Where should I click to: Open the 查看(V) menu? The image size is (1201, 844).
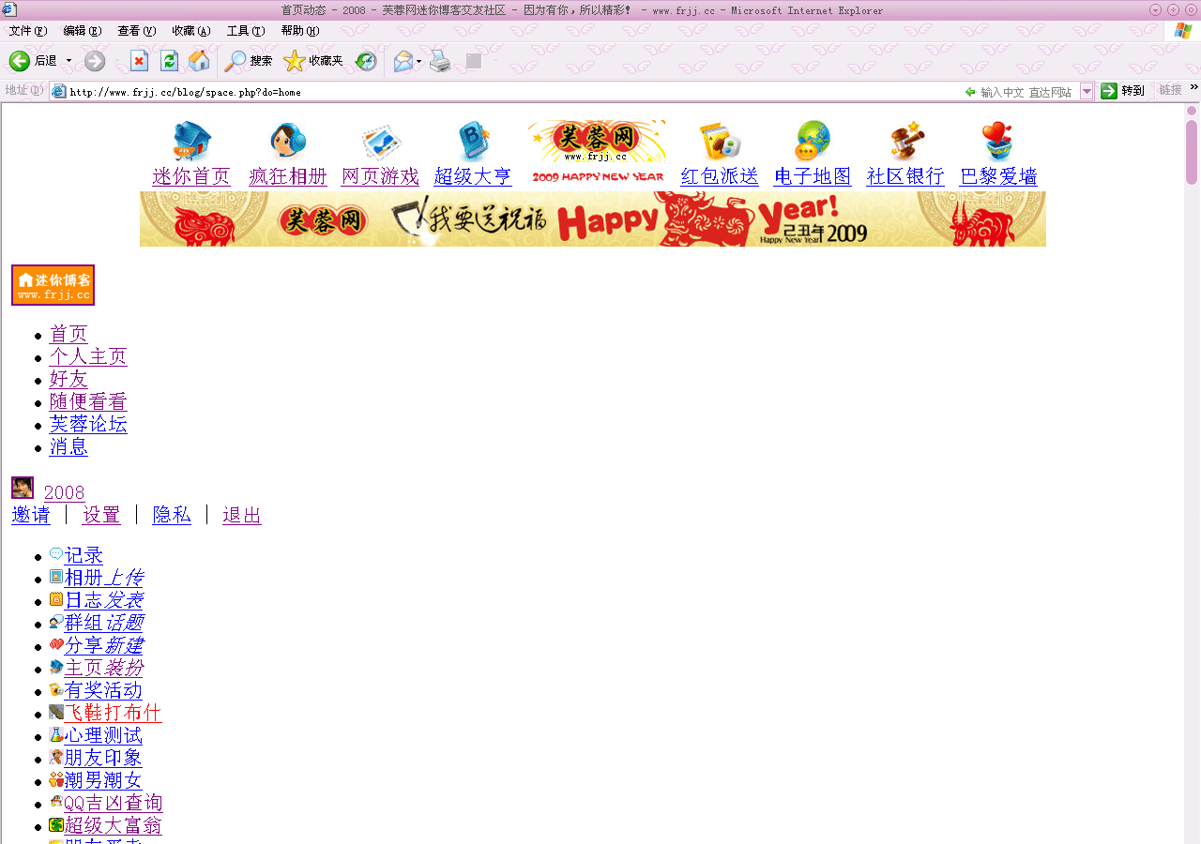[137, 31]
